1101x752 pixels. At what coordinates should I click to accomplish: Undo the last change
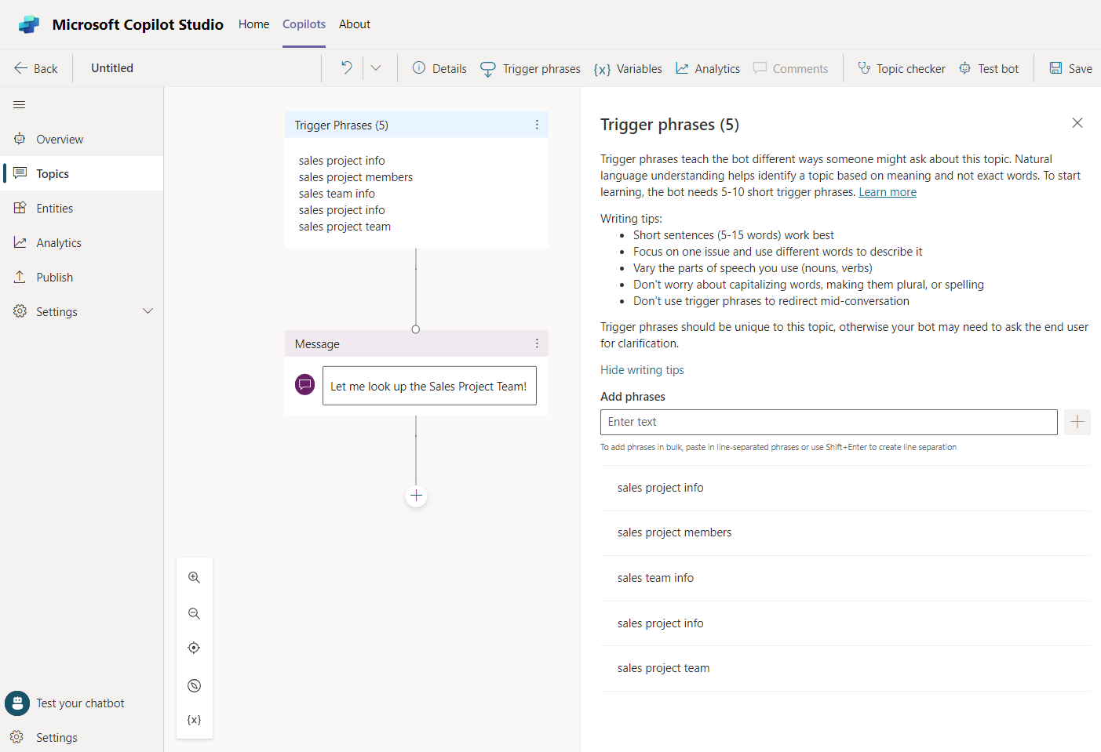pyautogui.click(x=345, y=68)
